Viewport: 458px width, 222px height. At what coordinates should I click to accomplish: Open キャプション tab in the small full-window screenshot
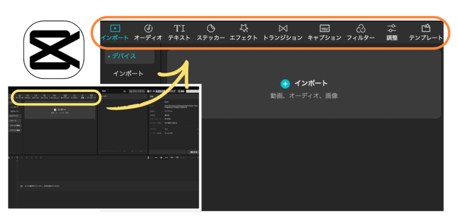click(x=65, y=96)
